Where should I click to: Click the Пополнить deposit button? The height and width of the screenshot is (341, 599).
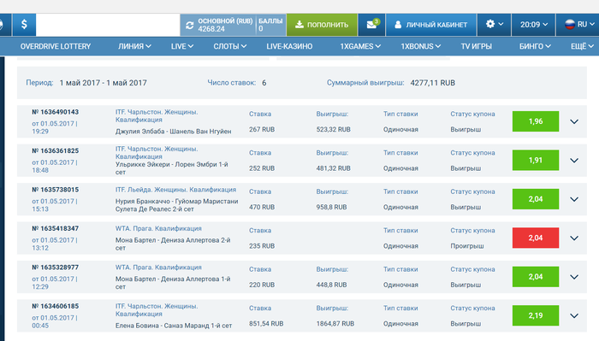pyautogui.click(x=322, y=25)
